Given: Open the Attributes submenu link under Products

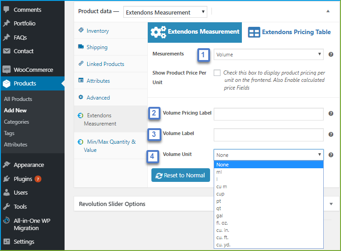Looking at the screenshot, I should pos(15,145).
